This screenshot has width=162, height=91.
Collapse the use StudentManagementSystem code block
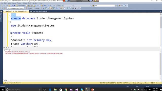[x=10, y=22]
